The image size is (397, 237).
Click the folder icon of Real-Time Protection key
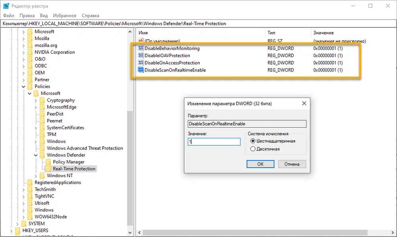[x=49, y=168]
